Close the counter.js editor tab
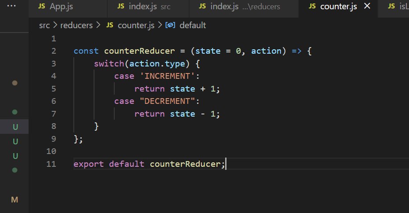409x213 pixels. point(368,6)
